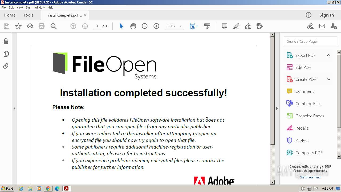Send file by email envelope icon
This screenshot has height=192, width=341.
click(322, 26)
